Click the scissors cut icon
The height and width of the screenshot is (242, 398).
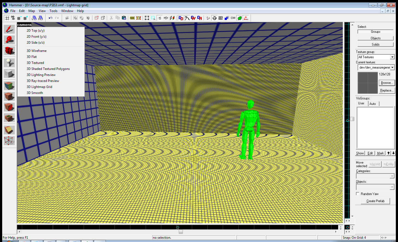pyautogui.click(x=111, y=18)
